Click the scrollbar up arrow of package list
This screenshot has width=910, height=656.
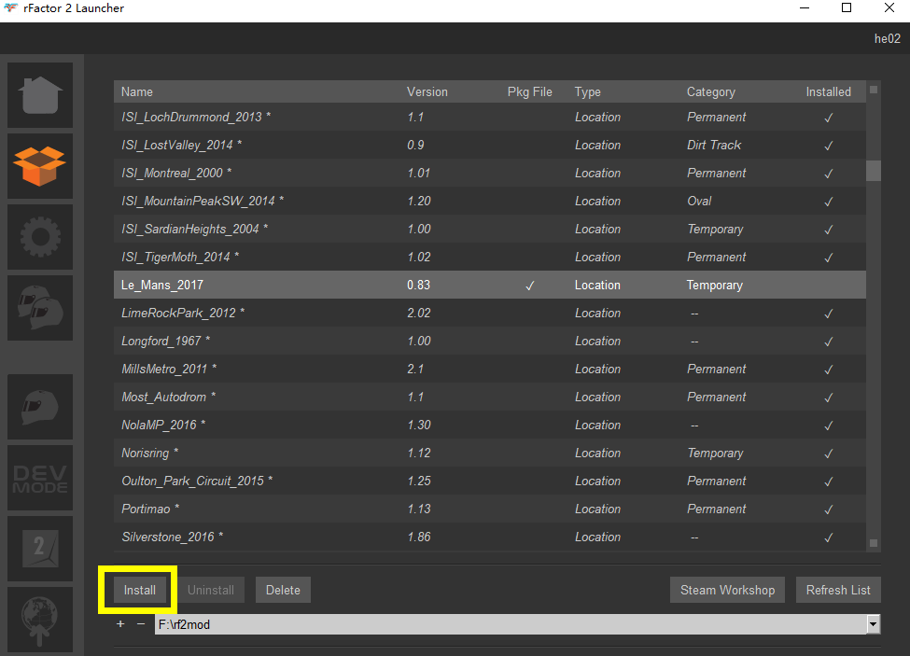click(873, 90)
